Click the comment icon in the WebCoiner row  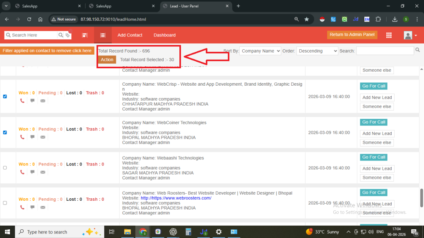pos(32,137)
